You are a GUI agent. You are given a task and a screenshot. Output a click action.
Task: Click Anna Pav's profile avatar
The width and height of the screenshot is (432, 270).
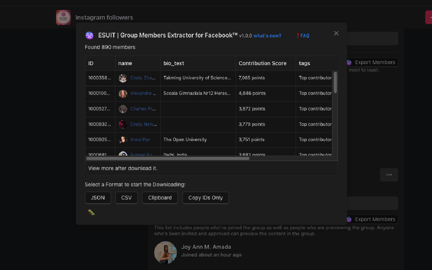123,140
